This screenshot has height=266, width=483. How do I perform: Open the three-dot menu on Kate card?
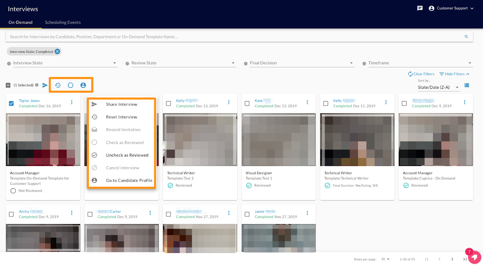(307, 102)
